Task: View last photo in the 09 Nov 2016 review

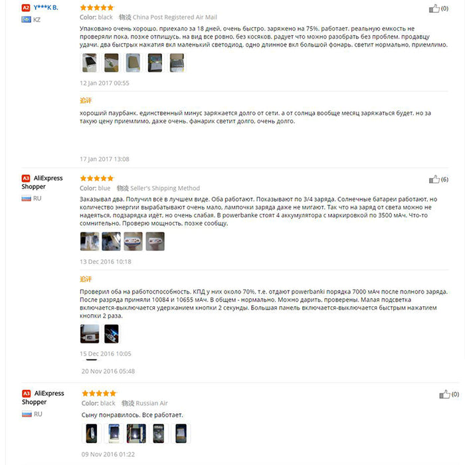Action: 181,434
